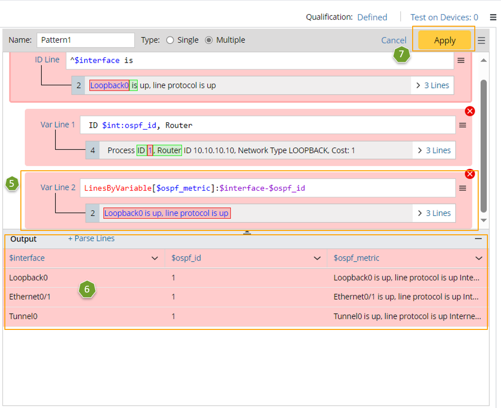501x408 pixels.
Task: Open top-right menu beside Test on Devices
Action: [x=493, y=17]
